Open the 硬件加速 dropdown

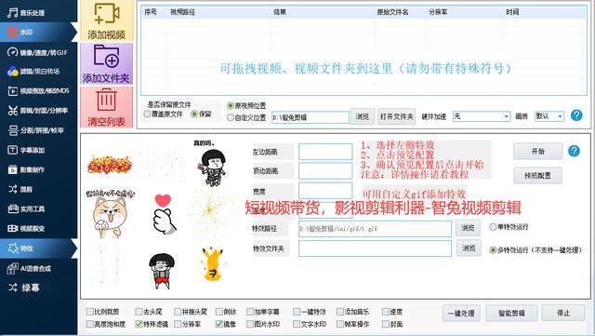(x=482, y=116)
